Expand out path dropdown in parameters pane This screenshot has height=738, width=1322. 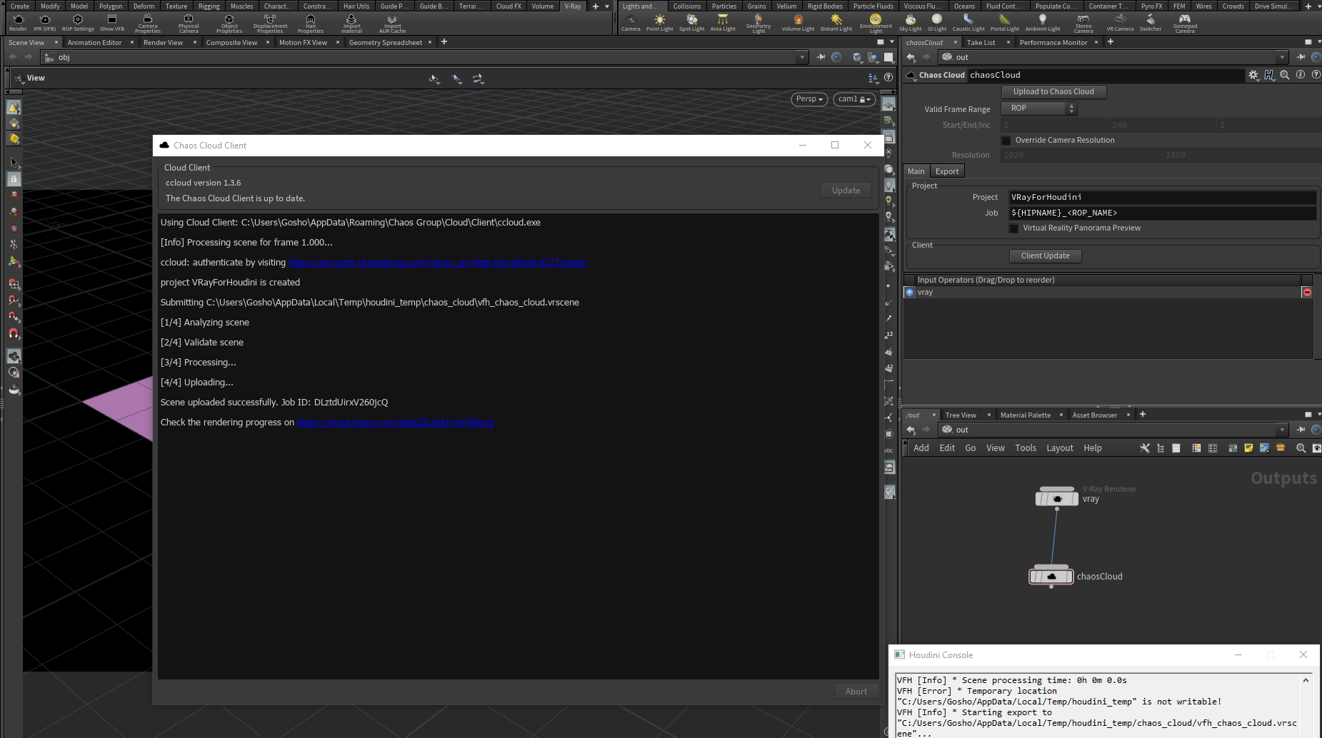tap(1282, 57)
